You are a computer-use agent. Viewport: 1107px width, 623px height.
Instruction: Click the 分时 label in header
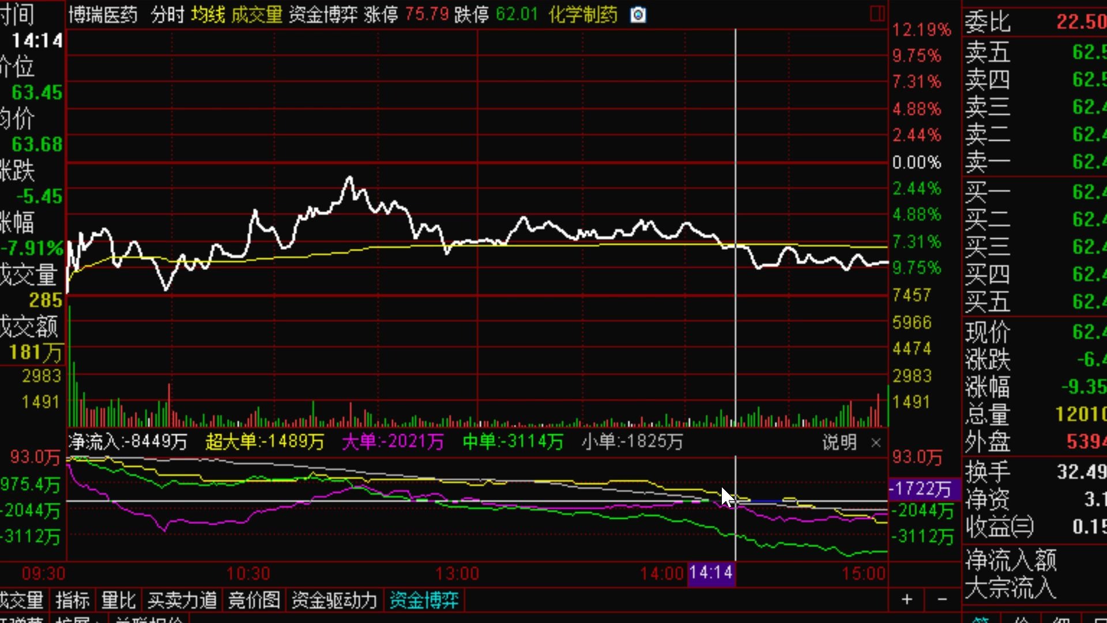tap(167, 14)
